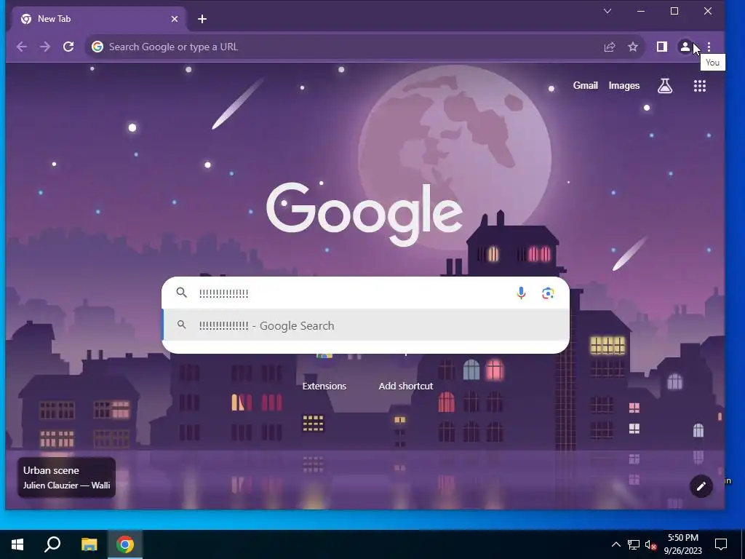Image resolution: width=745 pixels, height=559 pixels.
Task: Reload the page
Action: coord(68,47)
